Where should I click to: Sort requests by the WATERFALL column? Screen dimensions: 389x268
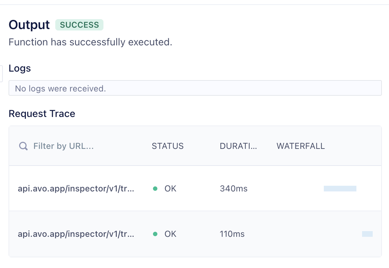click(300, 146)
